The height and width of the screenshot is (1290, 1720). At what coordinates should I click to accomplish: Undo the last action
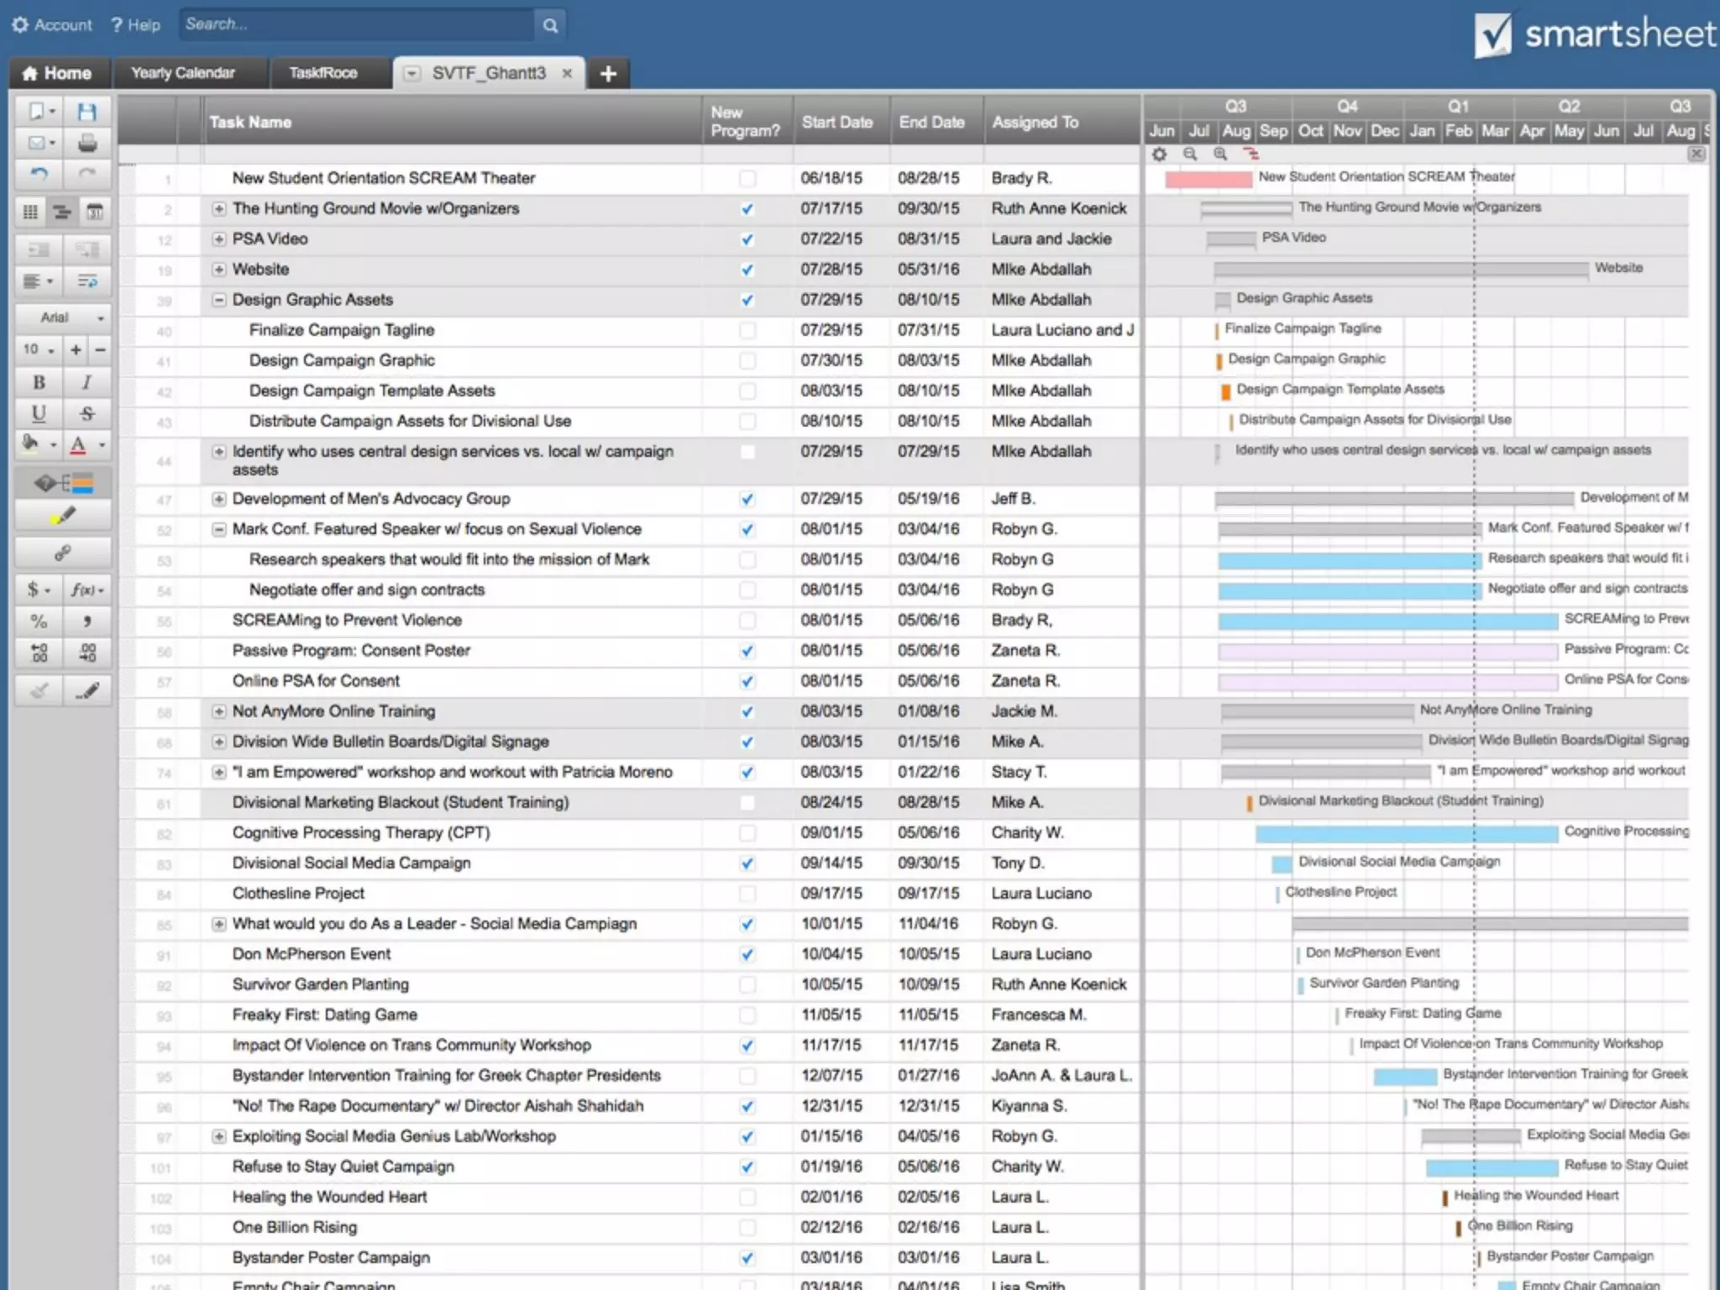coord(39,174)
